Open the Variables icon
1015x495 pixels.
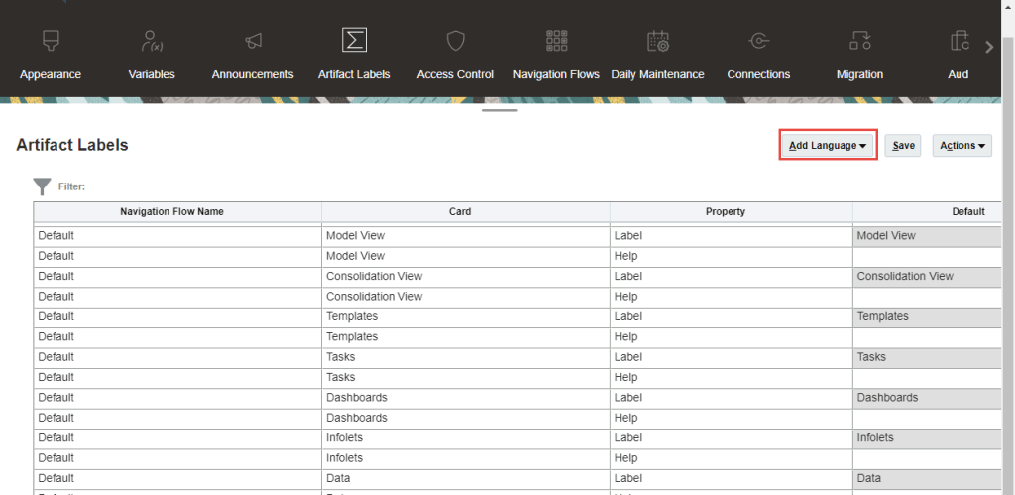(x=152, y=41)
